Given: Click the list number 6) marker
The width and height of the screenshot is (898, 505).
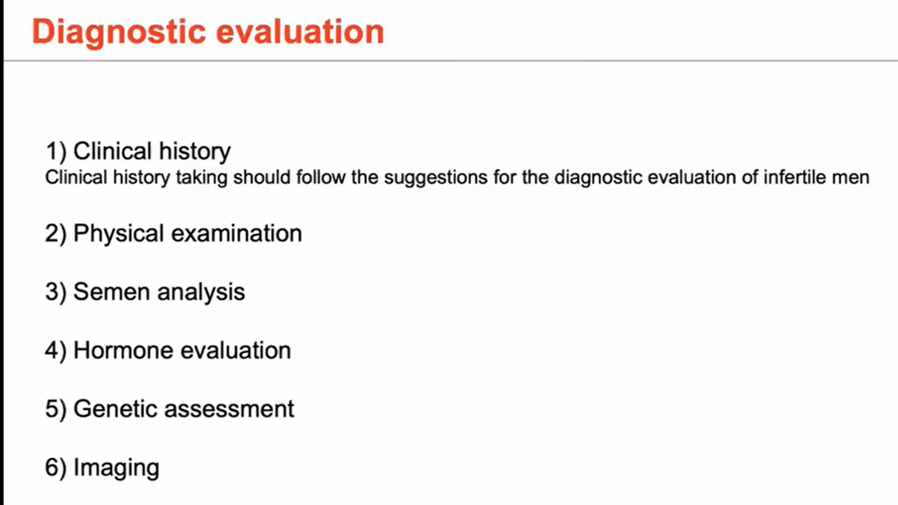Looking at the screenshot, I should point(56,468).
